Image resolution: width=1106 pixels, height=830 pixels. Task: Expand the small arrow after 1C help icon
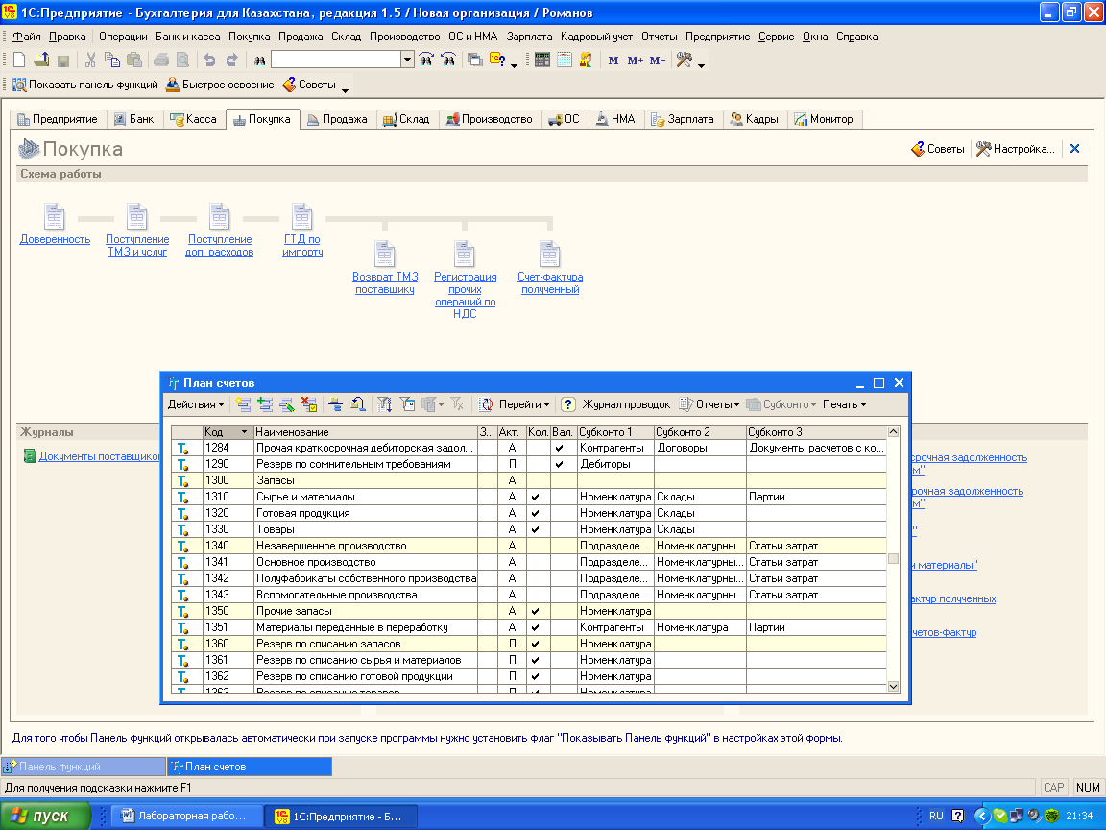514,65
